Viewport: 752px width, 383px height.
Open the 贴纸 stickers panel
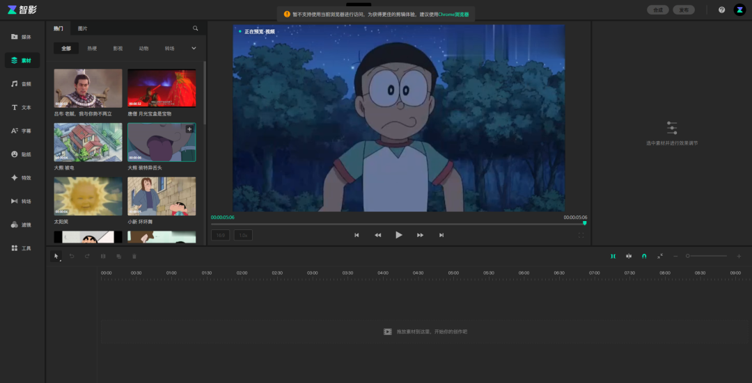pyautogui.click(x=22, y=154)
